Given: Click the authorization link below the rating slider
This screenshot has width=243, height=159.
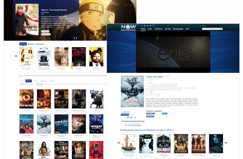Looking at the screenshot, I should tap(136, 126).
